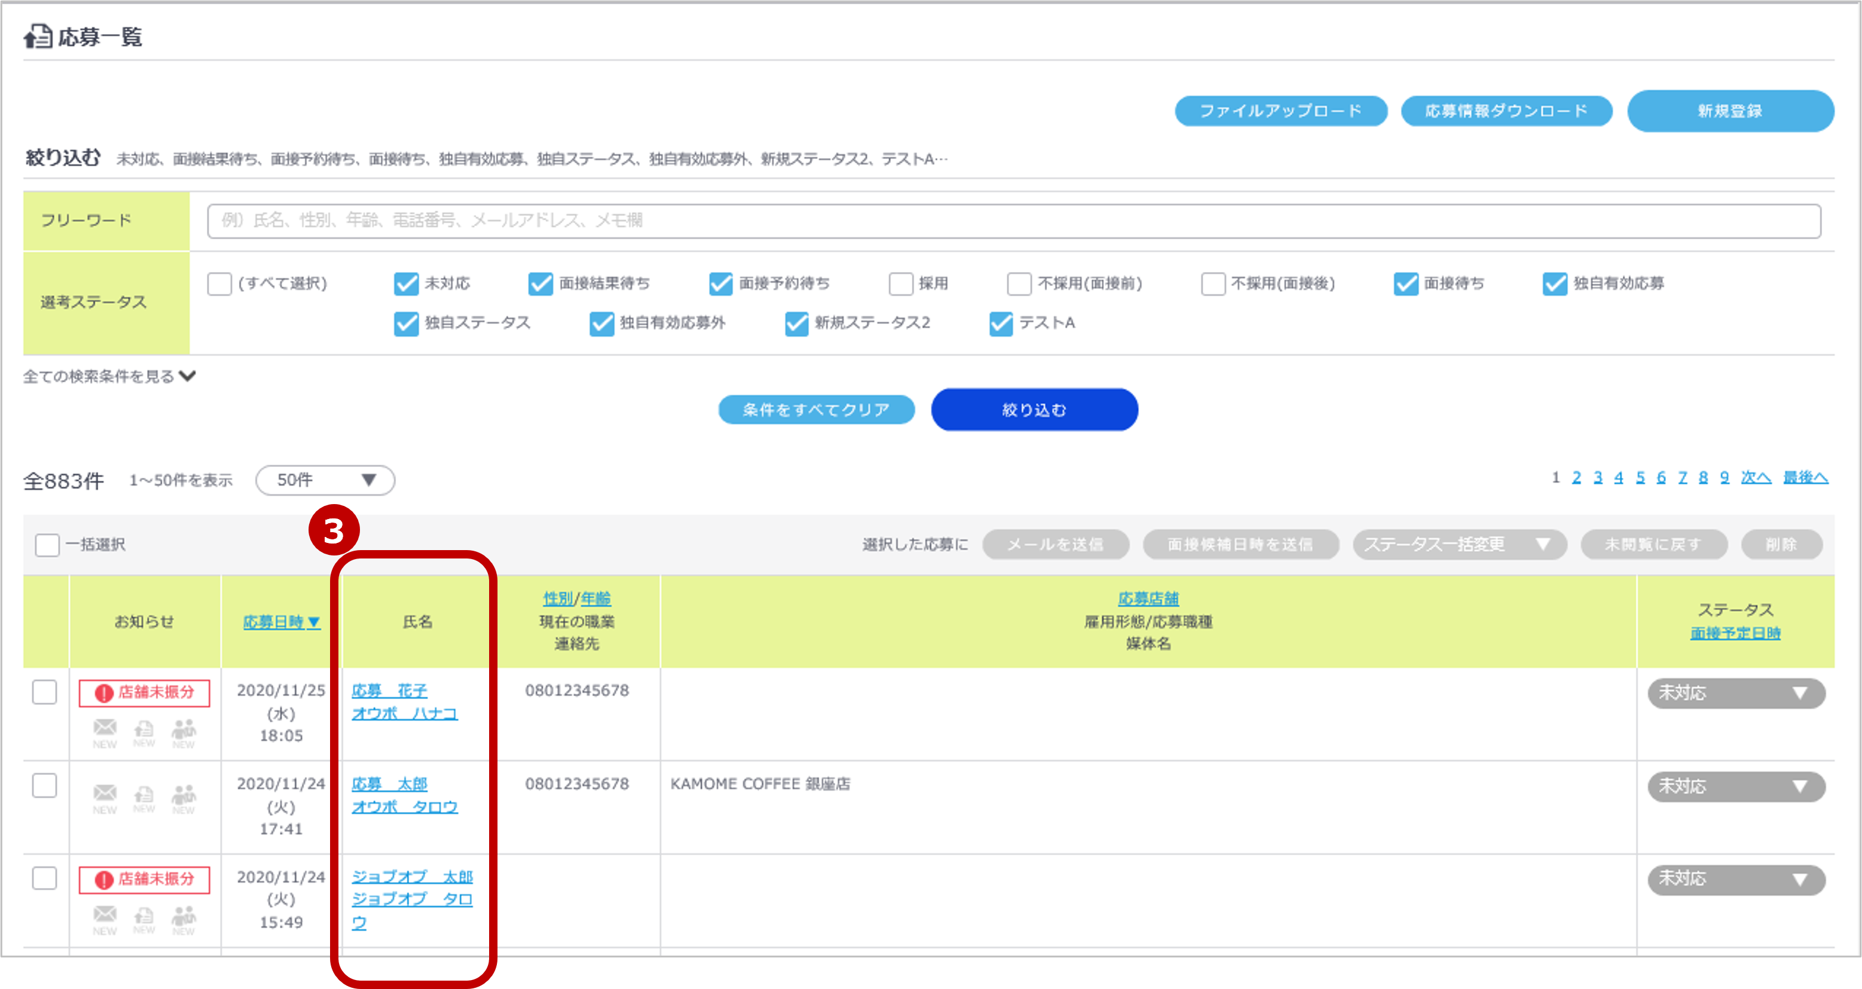
Task: Jump to 最後へ pagination link
Action: tap(1805, 477)
